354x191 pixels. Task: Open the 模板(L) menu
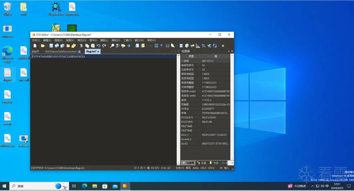pyautogui.click(x=104, y=40)
